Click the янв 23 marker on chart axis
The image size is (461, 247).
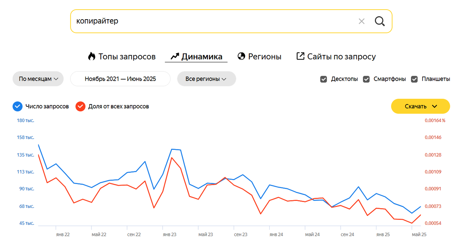pos(169,234)
